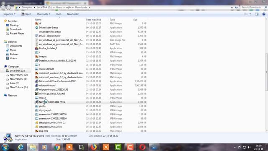This screenshot has width=268, height=151.
Task: Click the volume icon in system tray
Action: pos(249,147)
